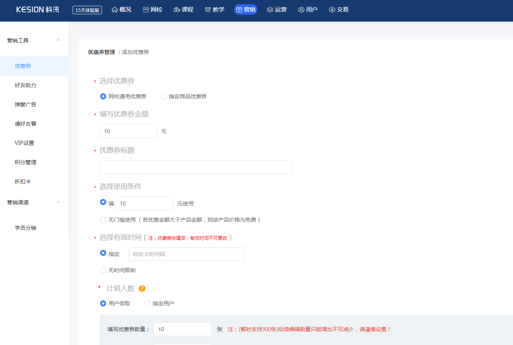513x345 pixels.
Task: Click the 15天体验版 trial badge
Action: [87, 10]
